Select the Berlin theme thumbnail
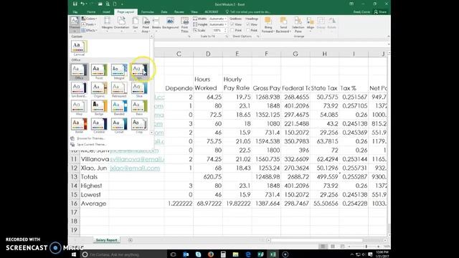Viewport: 459px width, 258px height. (x=79, y=125)
